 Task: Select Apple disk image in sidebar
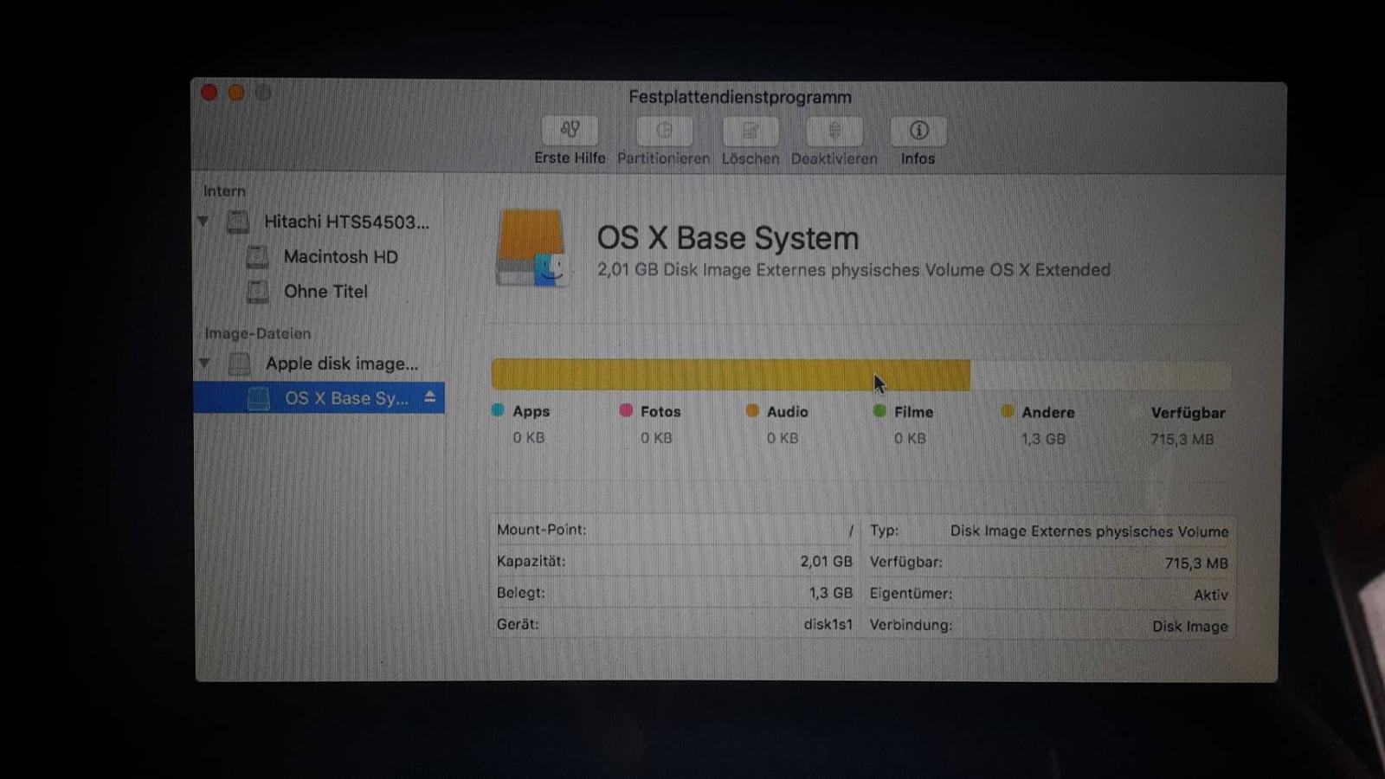pos(342,364)
